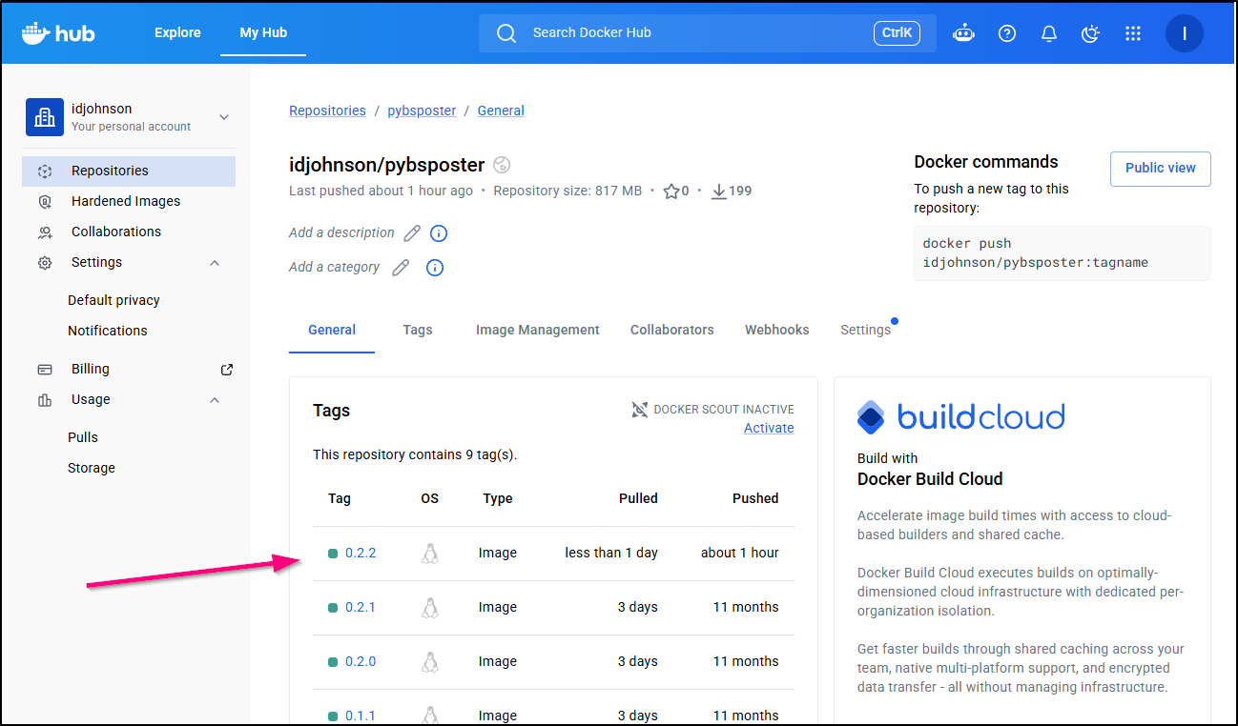Click the Linux penguin icon for 0.2.1
The width and height of the screenshot is (1238, 726).
click(430, 608)
